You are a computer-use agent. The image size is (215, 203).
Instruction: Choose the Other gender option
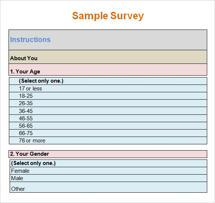tap(108, 187)
